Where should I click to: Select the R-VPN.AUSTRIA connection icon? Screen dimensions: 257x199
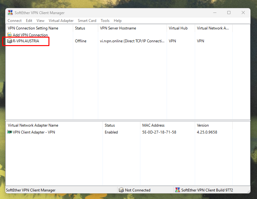(9, 41)
